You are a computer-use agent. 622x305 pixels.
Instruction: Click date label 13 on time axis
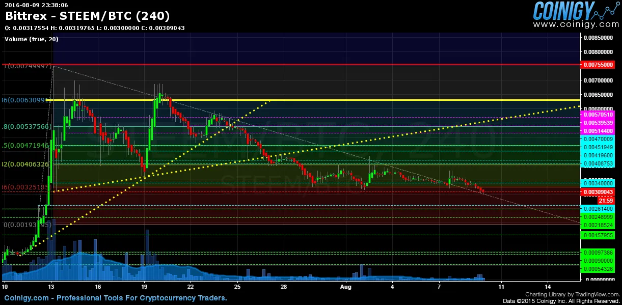(x=51, y=286)
